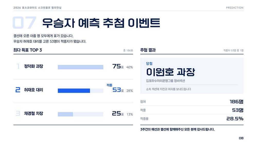This screenshot has width=257, height=145.
Task: Click the page number 08
Action: click(241, 138)
